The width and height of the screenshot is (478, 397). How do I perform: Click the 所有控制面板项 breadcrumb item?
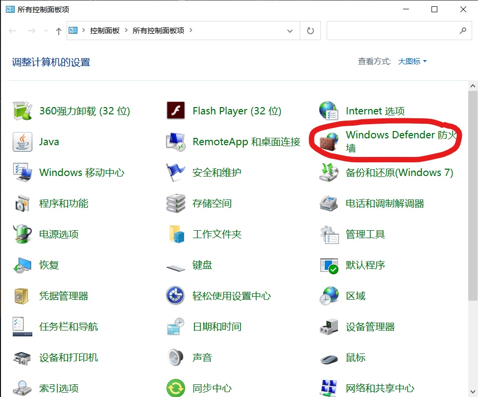tap(158, 30)
